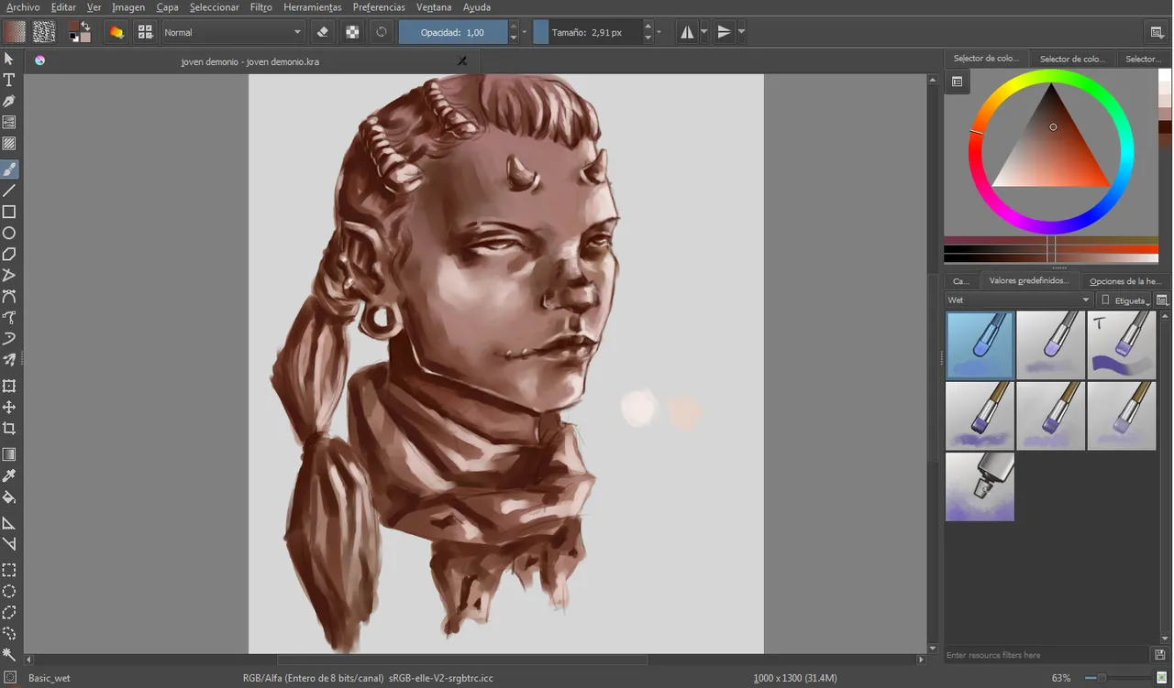
Task: Select the shape selection arrow tool
Action: click(x=9, y=59)
